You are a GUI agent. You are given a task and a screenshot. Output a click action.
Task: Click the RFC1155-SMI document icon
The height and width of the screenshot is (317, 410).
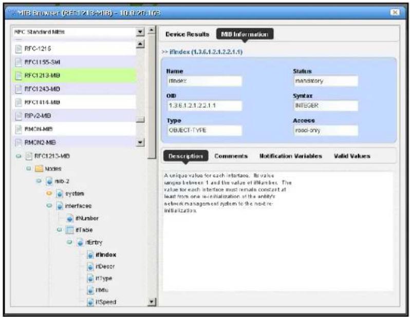(x=18, y=62)
